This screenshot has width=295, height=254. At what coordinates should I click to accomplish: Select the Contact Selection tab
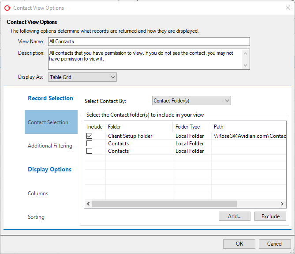click(x=51, y=122)
